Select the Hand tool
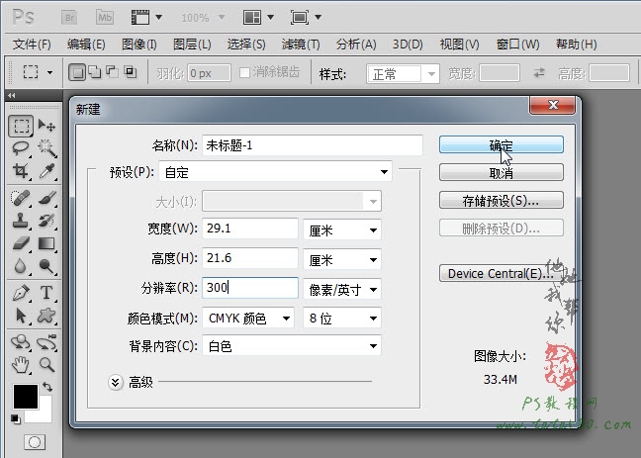The height and width of the screenshot is (458, 641). click(x=21, y=364)
